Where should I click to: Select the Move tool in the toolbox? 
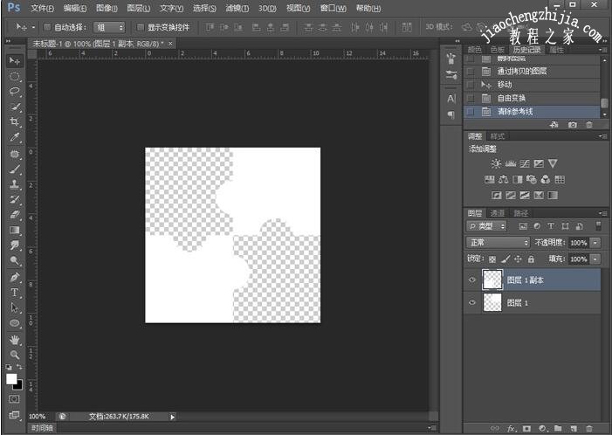15,60
